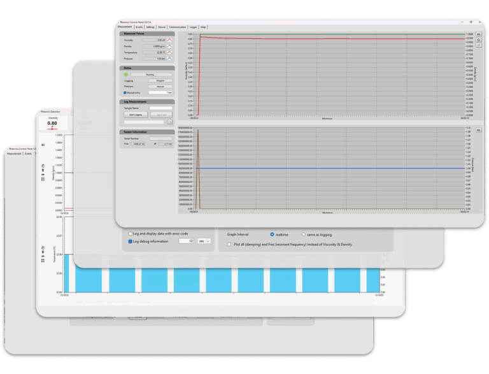Open the sec unit dropdown
The image size is (489, 374).
pyautogui.click(x=204, y=241)
